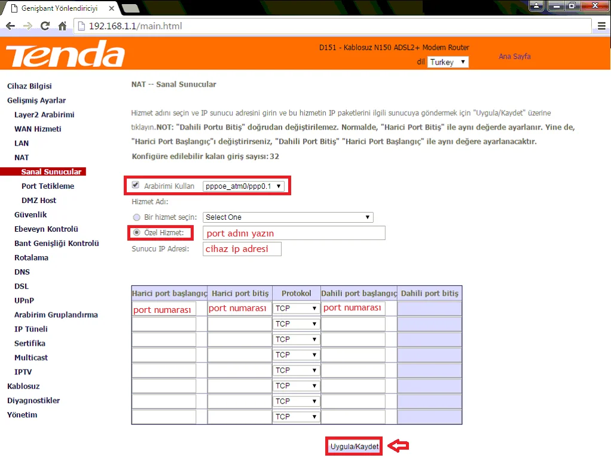Open the IPTV menu item
Image resolution: width=611 pixels, height=458 pixels.
(x=23, y=372)
